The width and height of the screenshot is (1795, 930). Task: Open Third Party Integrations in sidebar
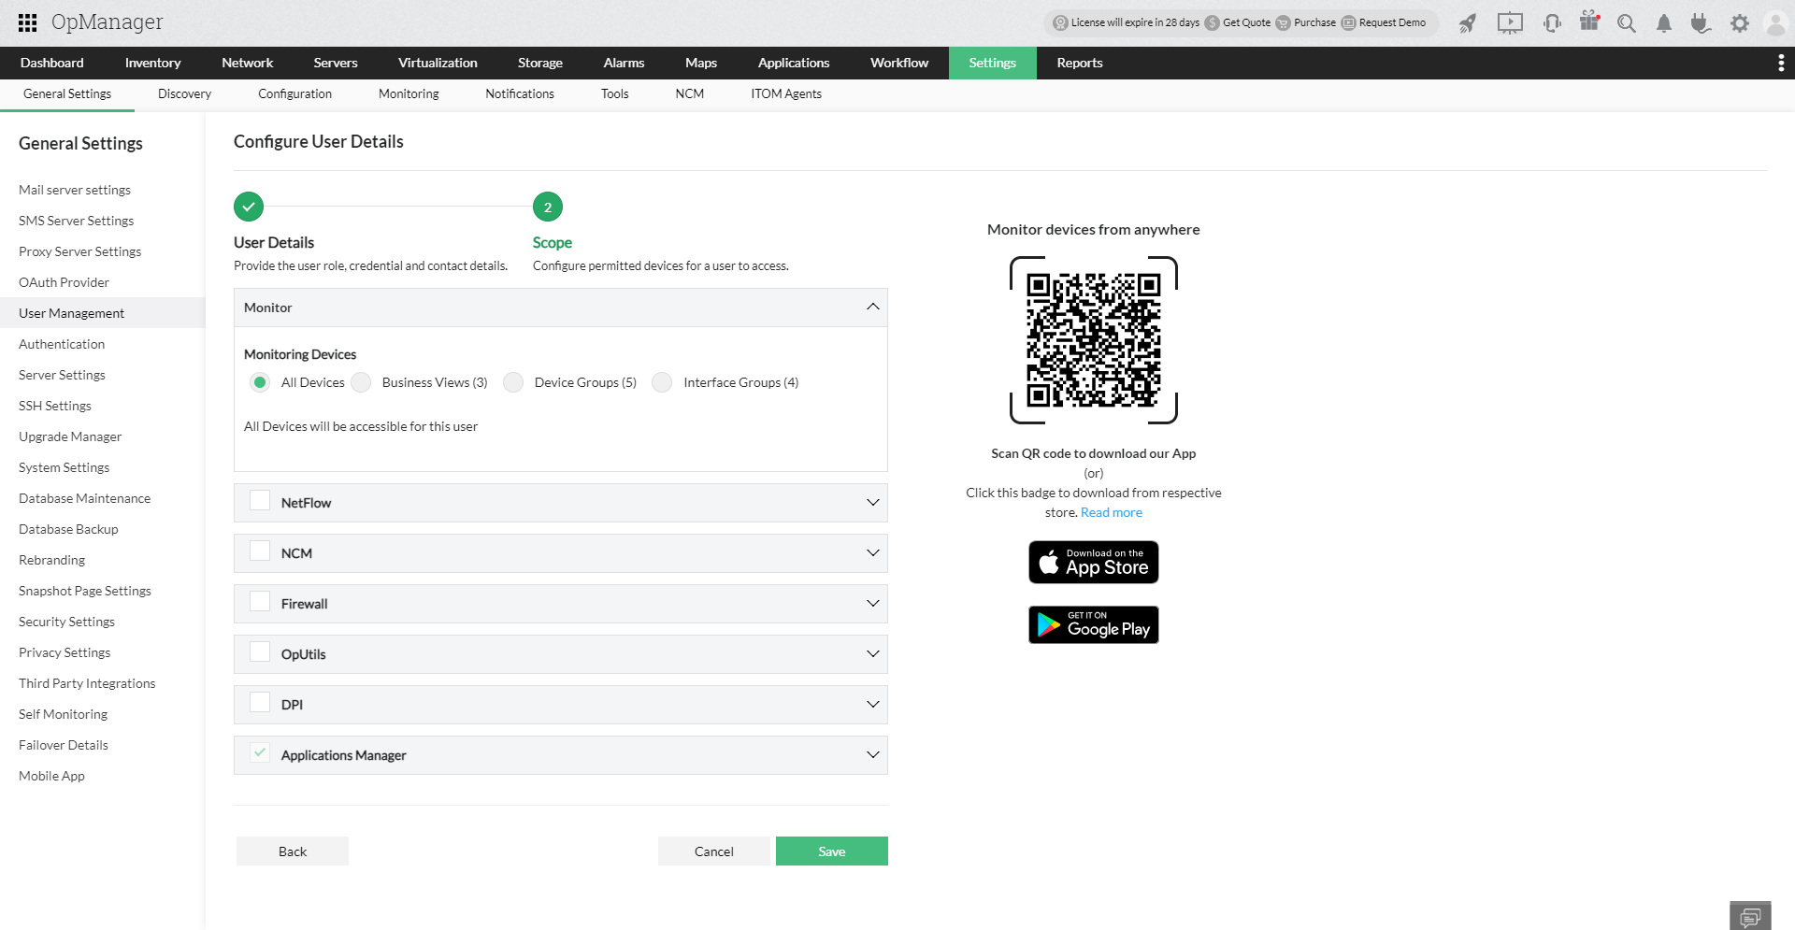click(87, 683)
